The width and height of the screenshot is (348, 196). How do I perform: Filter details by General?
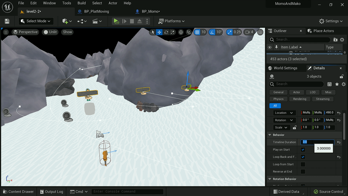click(x=278, y=92)
